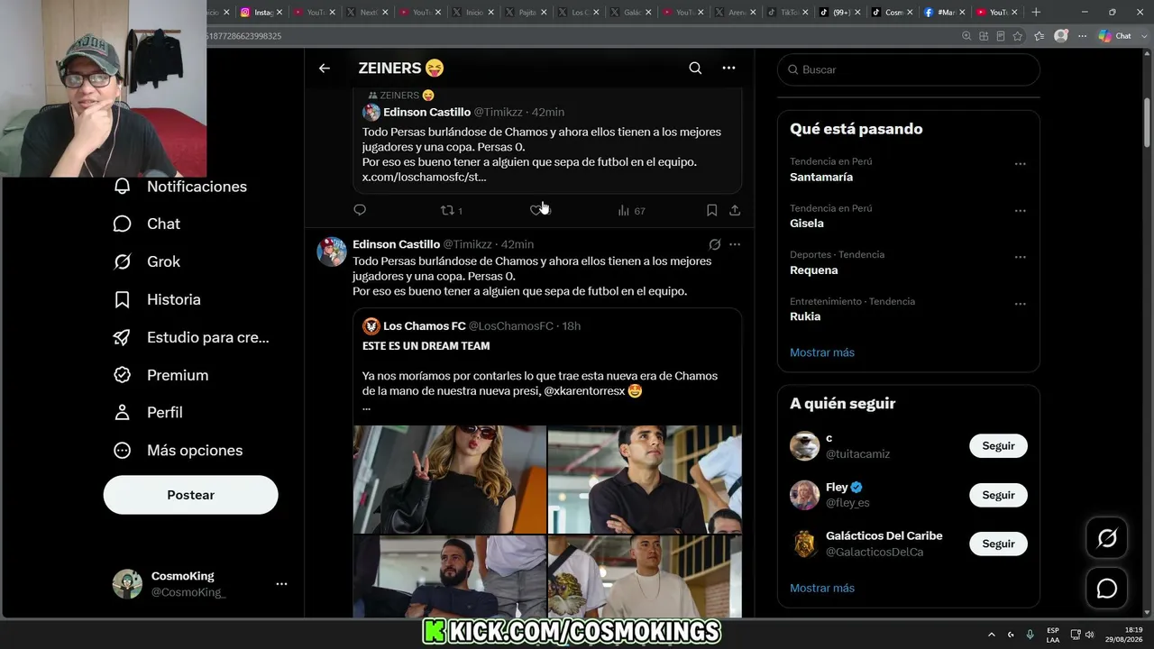The height and width of the screenshot is (649, 1154).
Task: Open options for the Santamaría trend
Action: (1020, 164)
